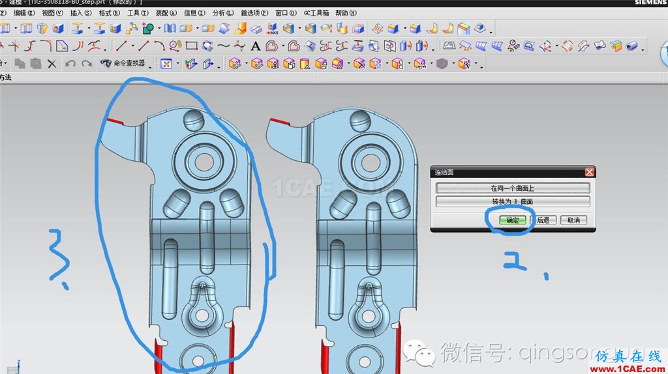Expand the dropdown arrow after the Offset Curve icon
Viewport: 668px width, 374px height.
[x=283, y=46]
